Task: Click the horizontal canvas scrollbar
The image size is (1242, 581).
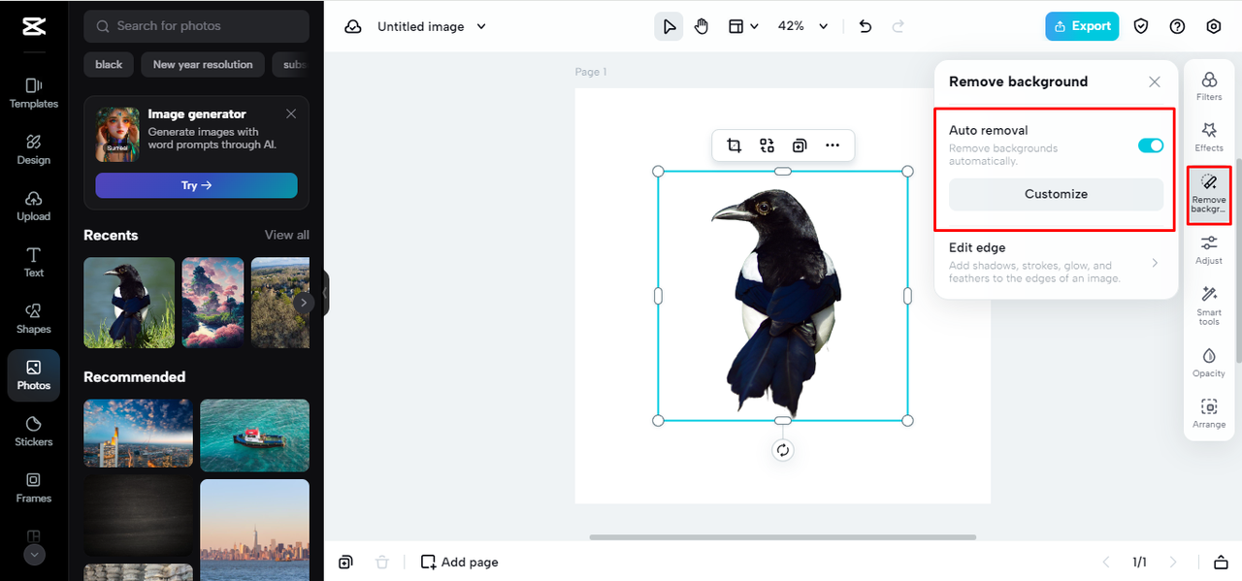Action: tap(782, 537)
